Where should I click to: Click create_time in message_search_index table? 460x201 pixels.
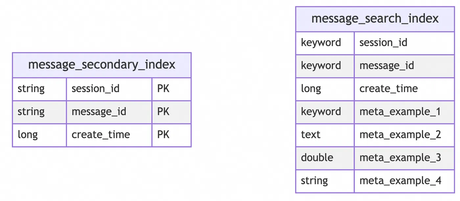click(404, 89)
